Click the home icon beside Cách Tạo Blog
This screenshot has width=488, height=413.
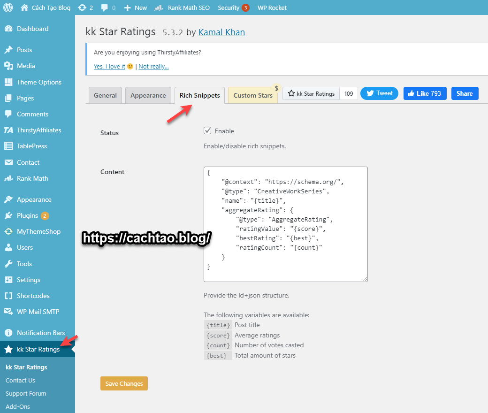[x=24, y=8]
